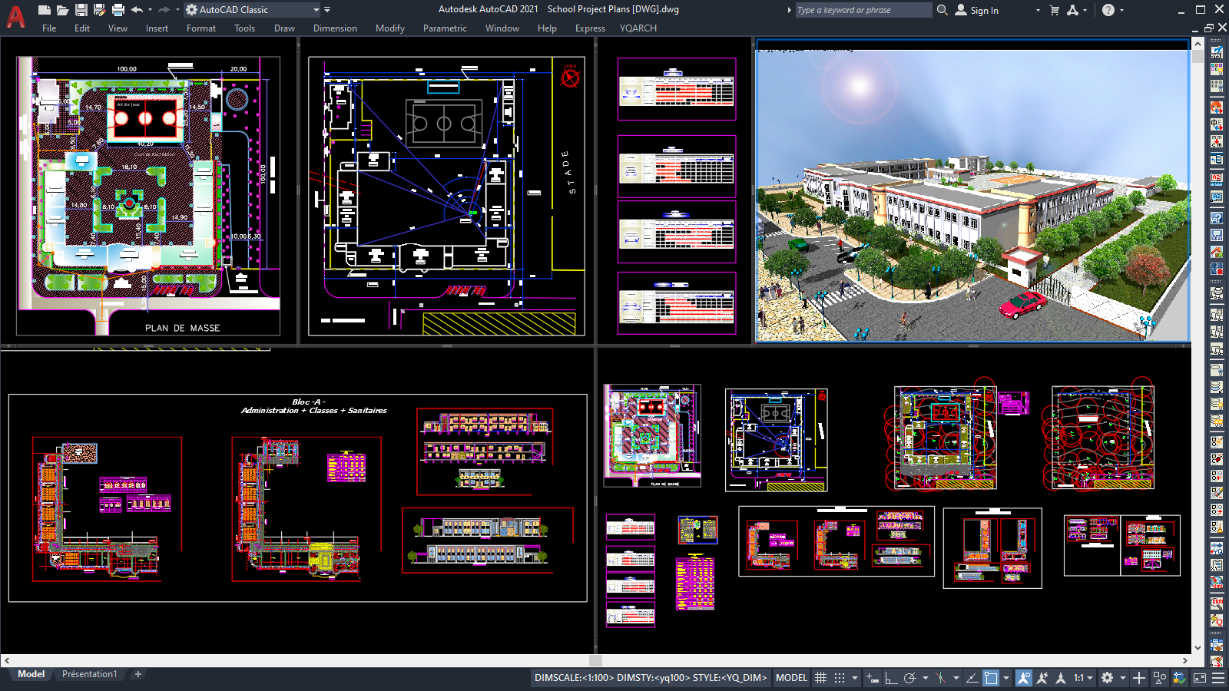Open status bar customization settings gear

click(1108, 678)
